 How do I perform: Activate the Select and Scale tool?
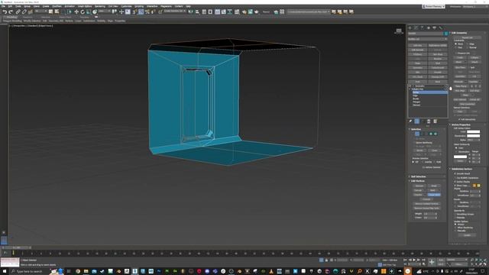click(89, 12)
